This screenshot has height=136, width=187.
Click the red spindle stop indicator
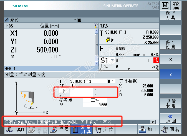(x=156, y=60)
